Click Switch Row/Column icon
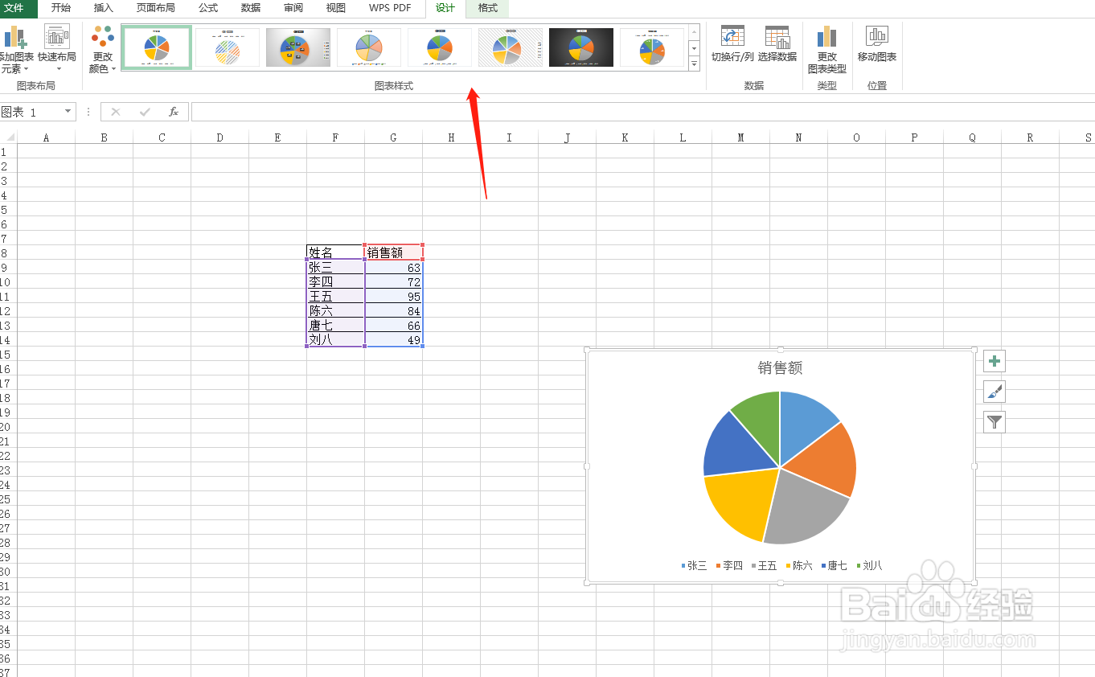 tap(732, 36)
